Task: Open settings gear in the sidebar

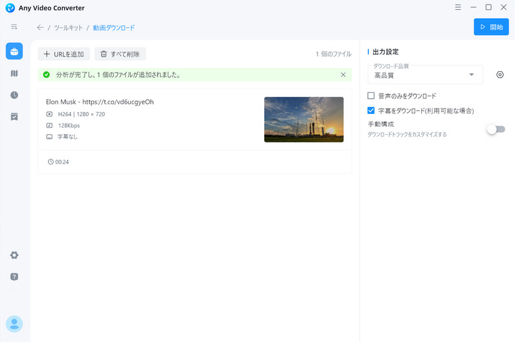Action: point(14,255)
